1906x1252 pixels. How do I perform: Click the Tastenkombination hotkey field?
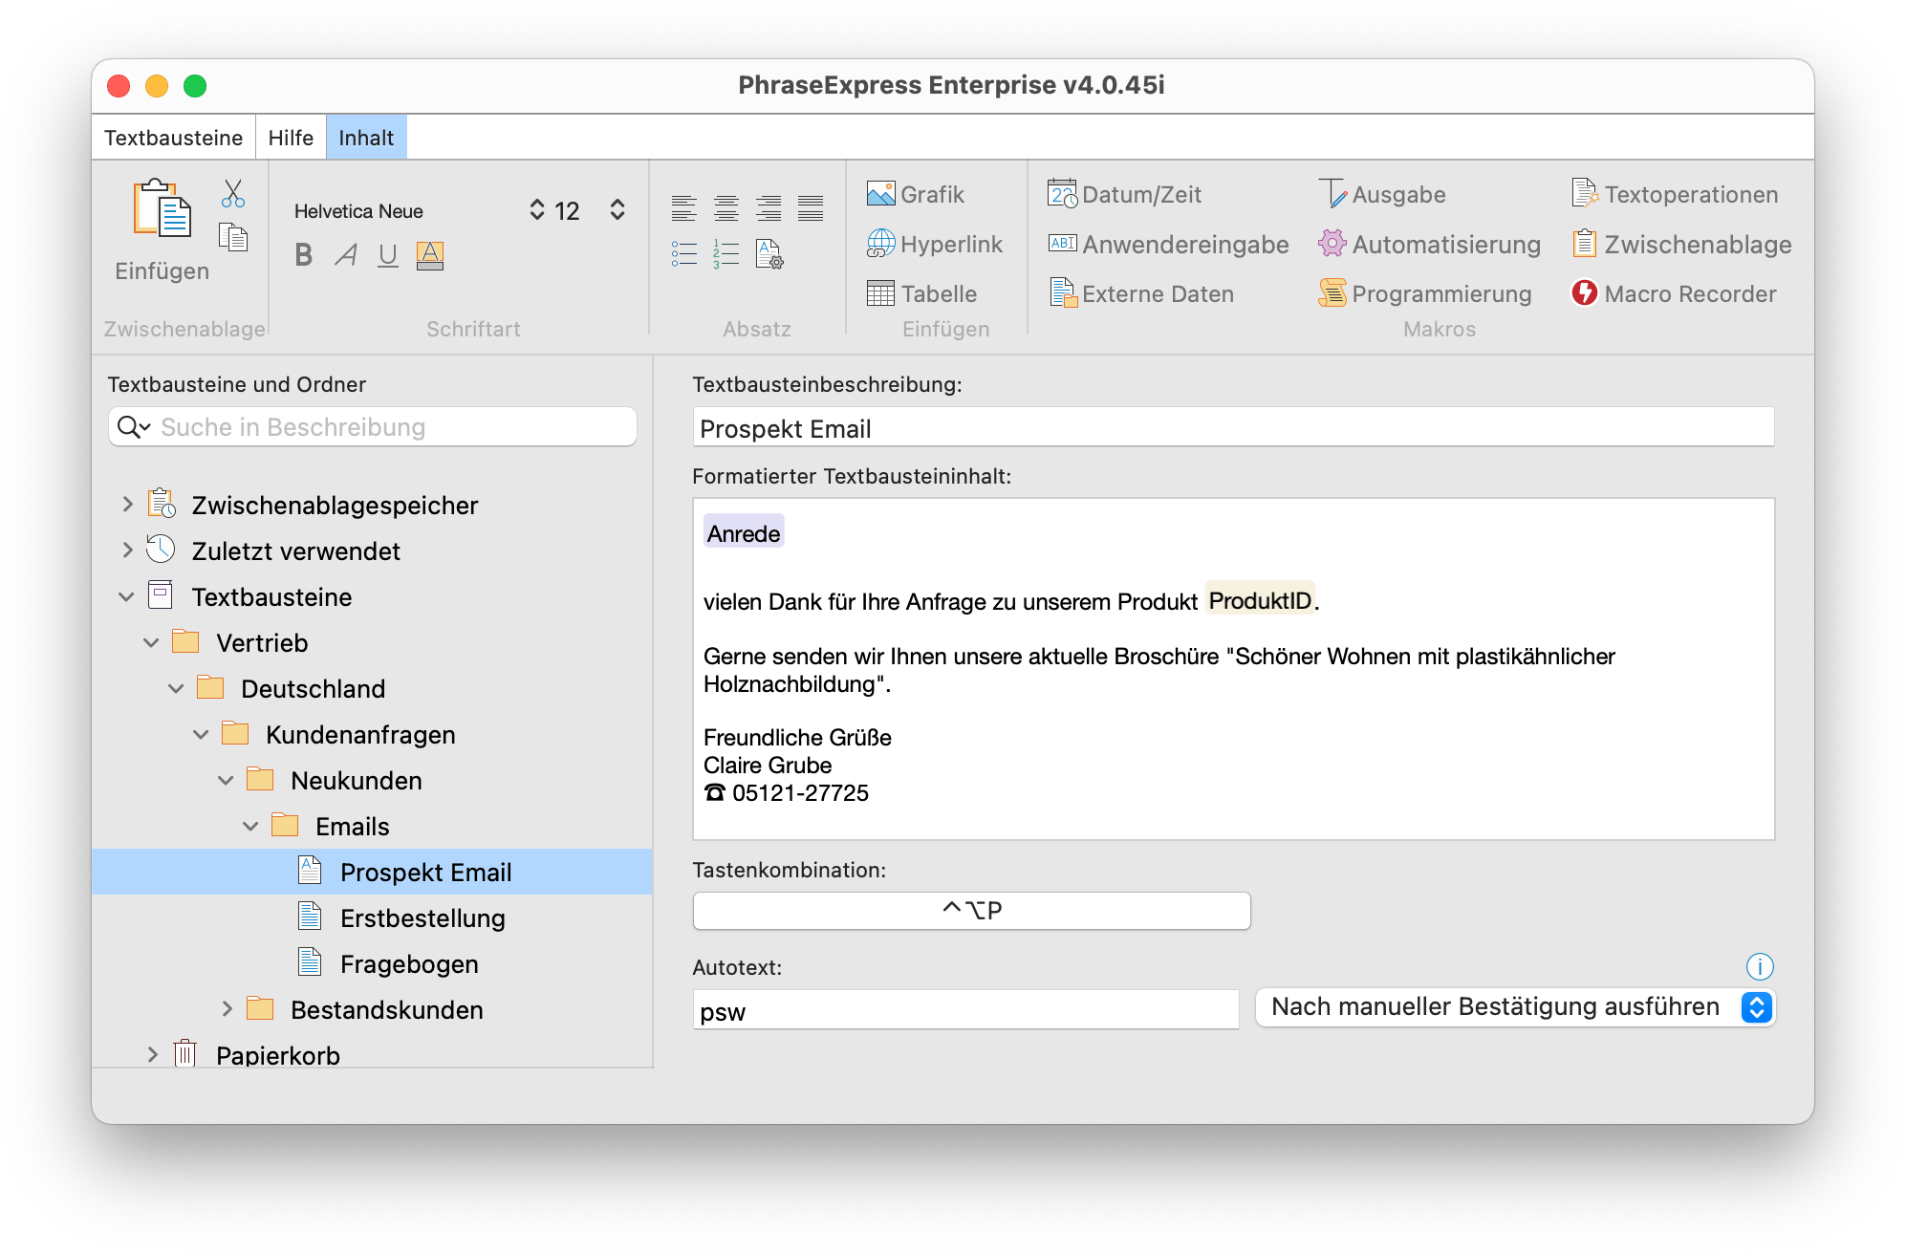click(x=971, y=910)
